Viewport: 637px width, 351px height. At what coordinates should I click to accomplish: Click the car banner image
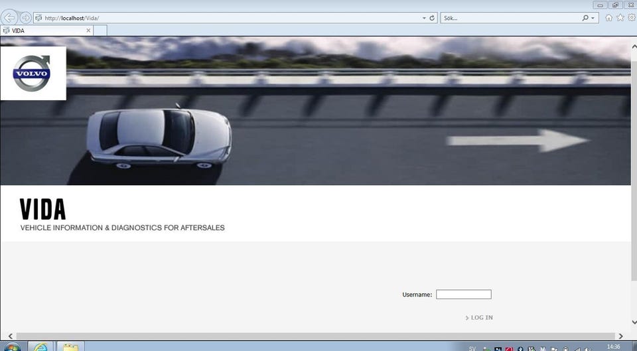coord(315,111)
